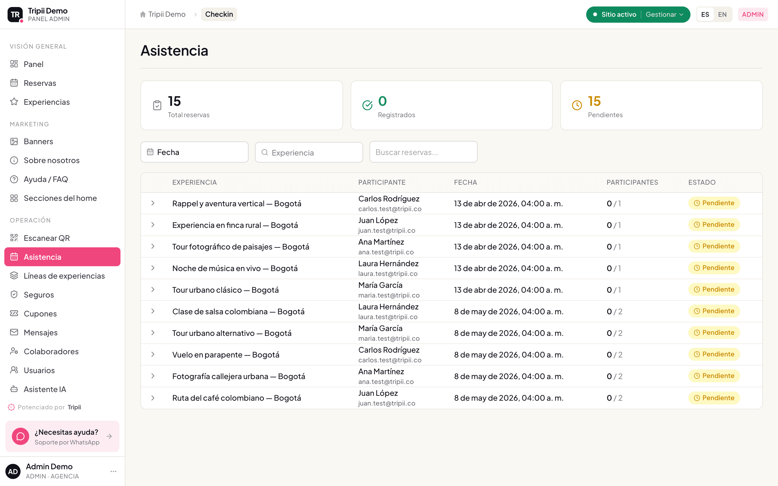Click the Mensajes envelope icon

click(14, 332)
